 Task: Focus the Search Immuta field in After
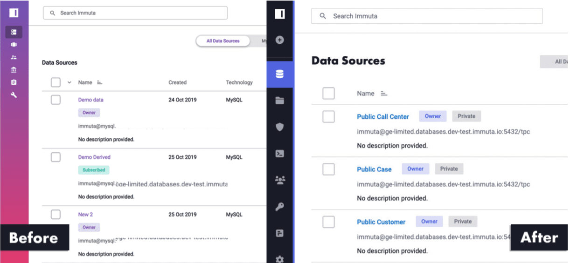pyautogui.click(x=427, y=16)
